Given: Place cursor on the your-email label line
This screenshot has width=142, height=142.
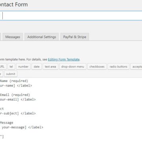Looking at the screenshot, I should [x=18, y=99].
